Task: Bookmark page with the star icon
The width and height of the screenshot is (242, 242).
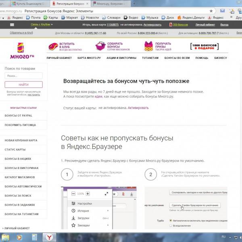Action: [211, 11]
